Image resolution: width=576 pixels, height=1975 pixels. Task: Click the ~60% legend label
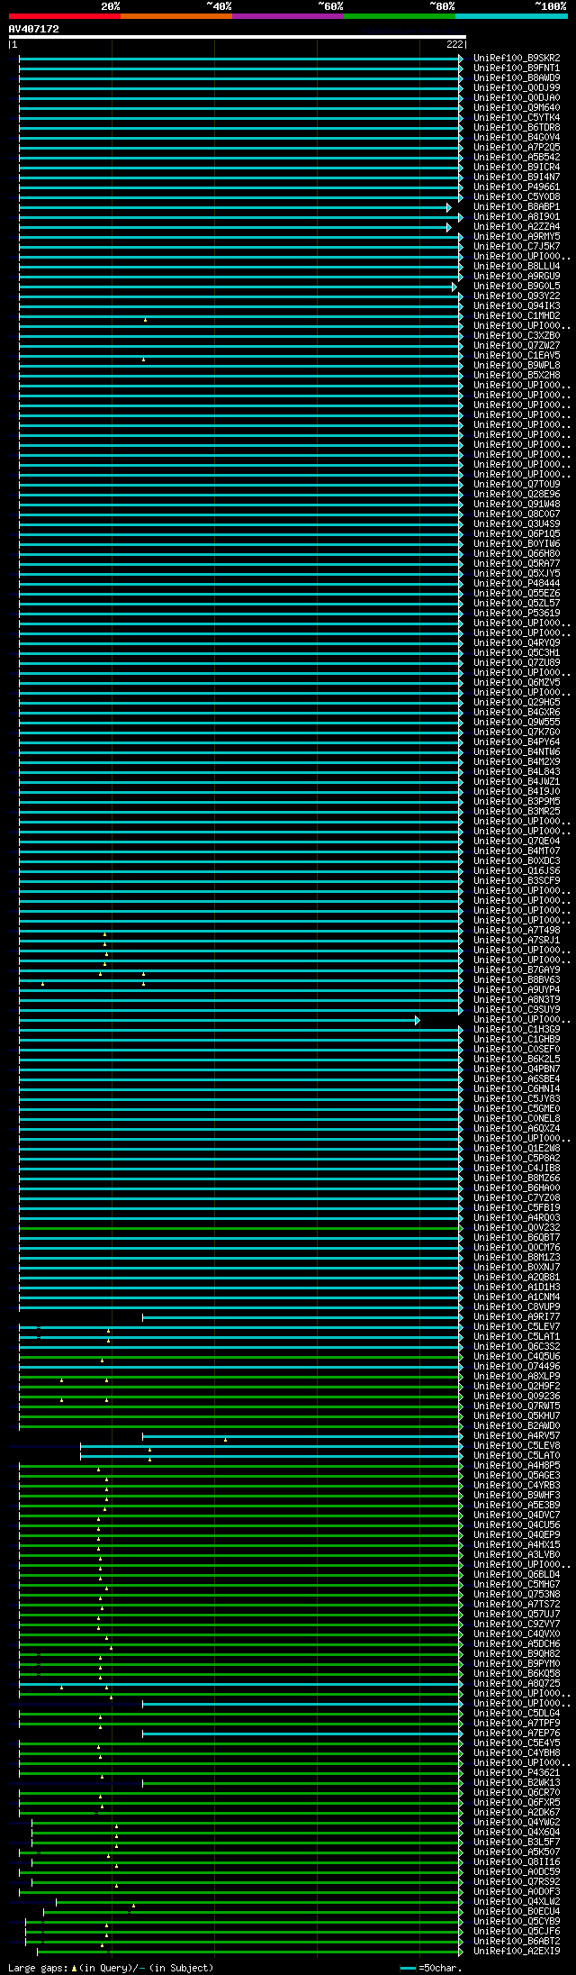[x=330, y=6]
